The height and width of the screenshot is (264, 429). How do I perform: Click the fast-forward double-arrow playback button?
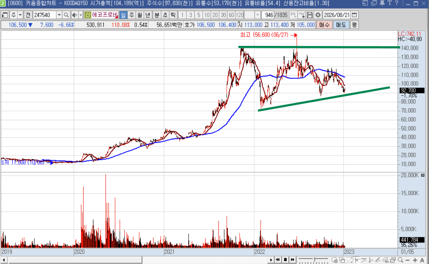click(x=292, y=260)
